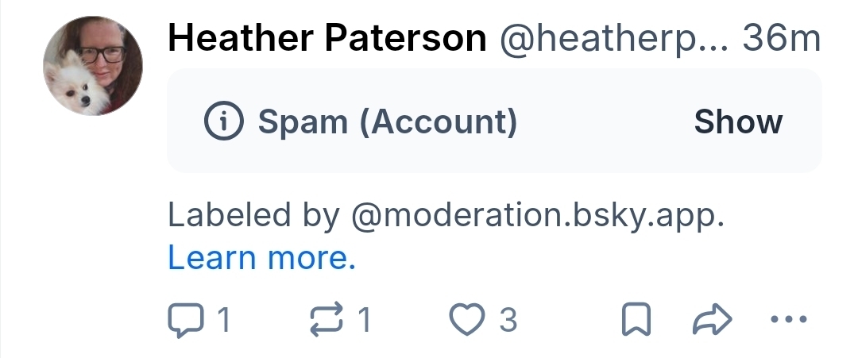The image size is (858, 358).
Task: Click the reply speech bubble icon
Action: tap(184, 320)
